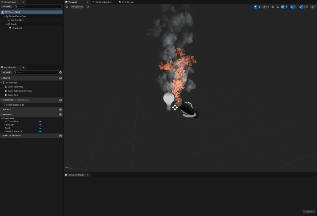Click Add button in Components panel
This screenshot has width=317, height=216.
coord(6,6)
